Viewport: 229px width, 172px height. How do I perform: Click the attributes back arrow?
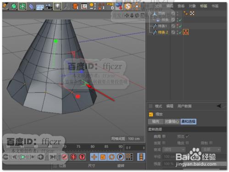point(219,106)
